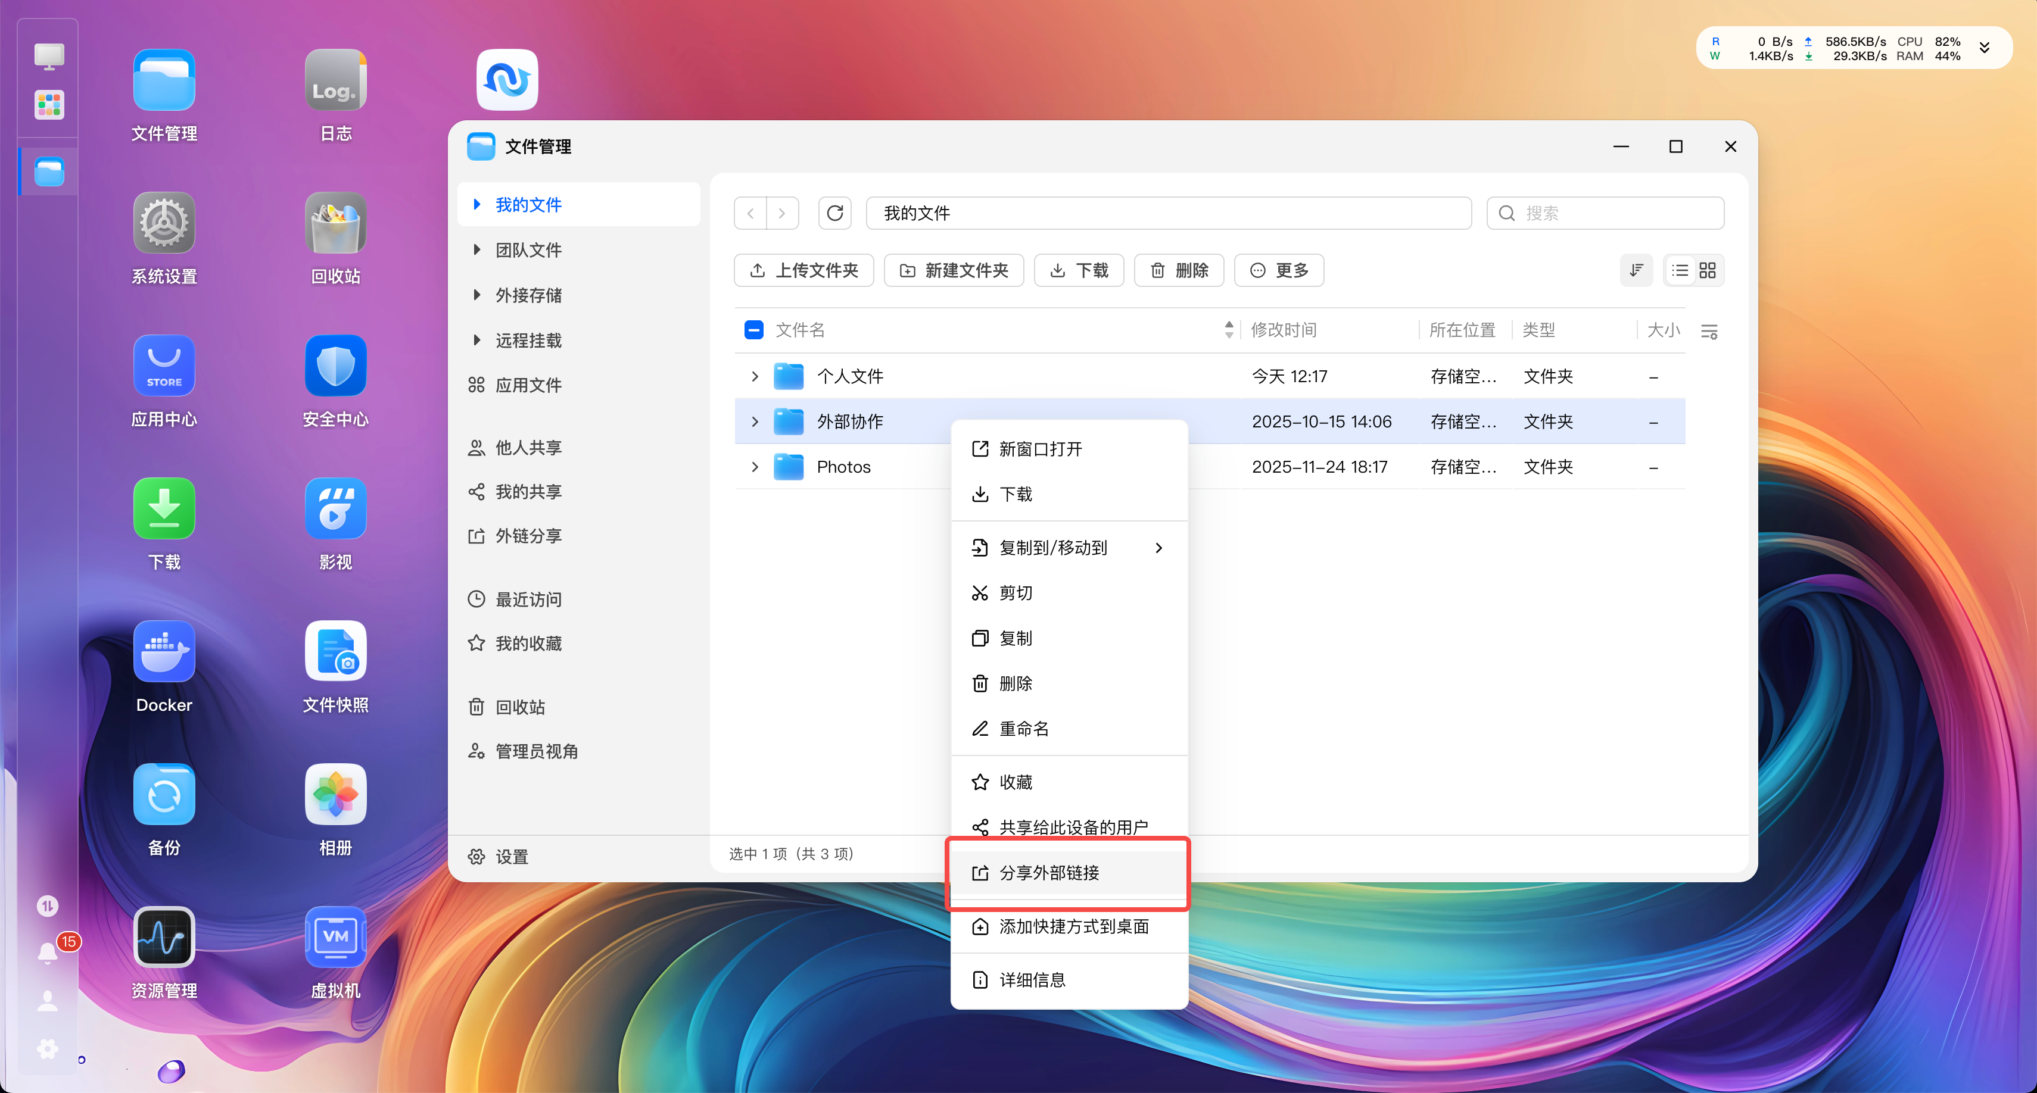Image resolution: width=2037 pixels, height=1093 pixels.
Task: Expand the system monitor widget chevron
Action: [1985, 48]
